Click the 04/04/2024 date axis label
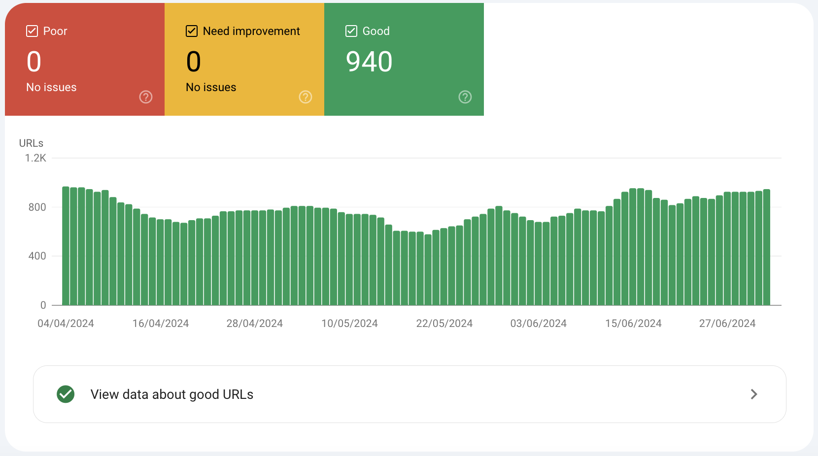818x456 pixels. (66, 324)
